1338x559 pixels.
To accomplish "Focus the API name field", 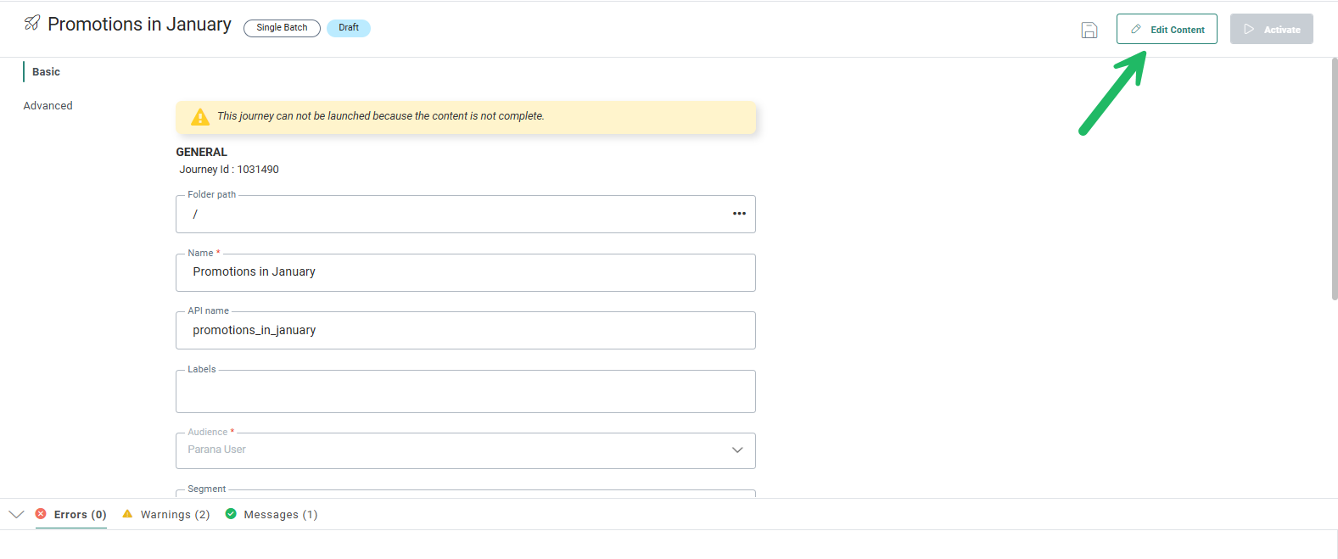I will (x=465, y=331).
